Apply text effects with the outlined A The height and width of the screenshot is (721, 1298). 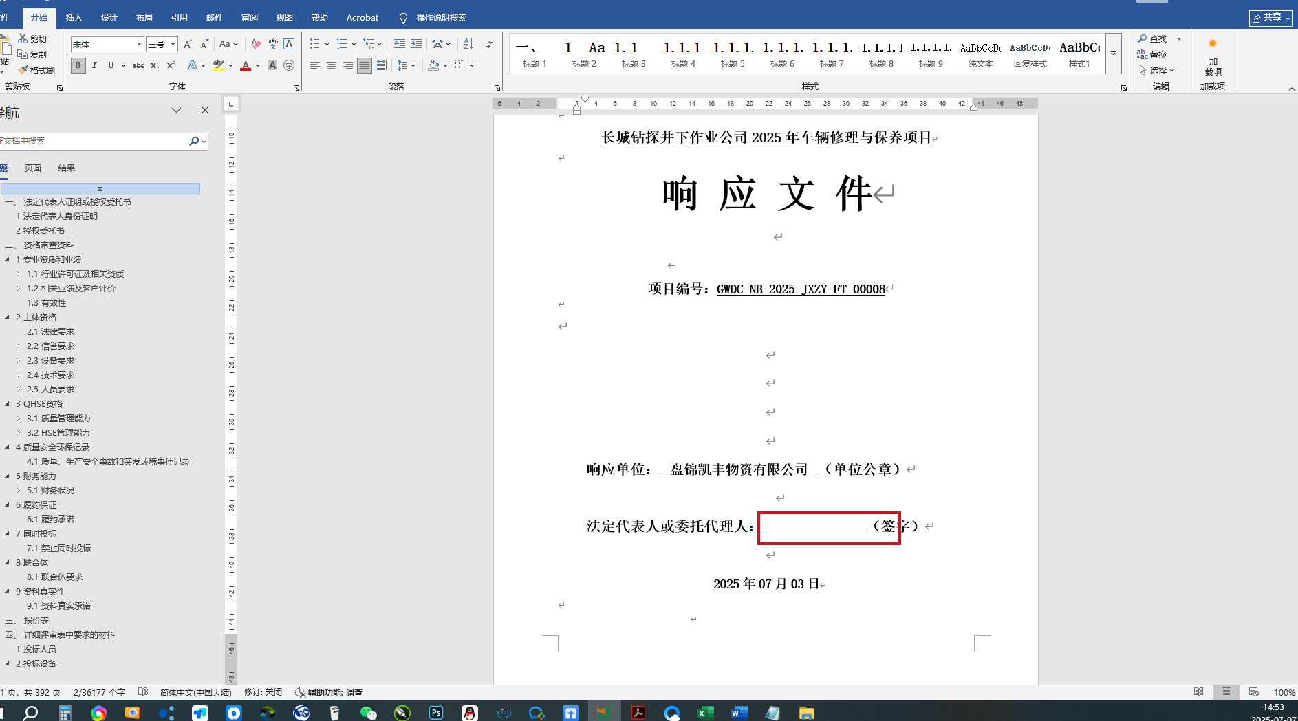[193, 65]
